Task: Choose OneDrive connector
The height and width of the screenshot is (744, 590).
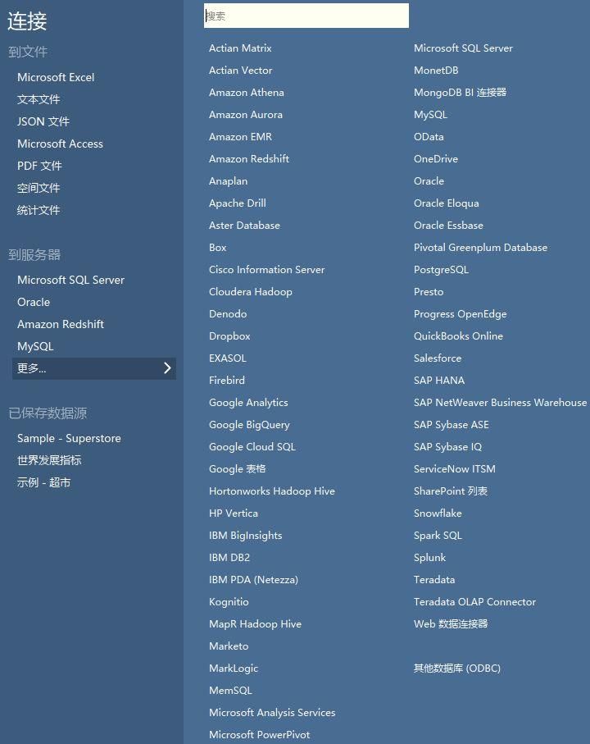Action: (436, 159)
